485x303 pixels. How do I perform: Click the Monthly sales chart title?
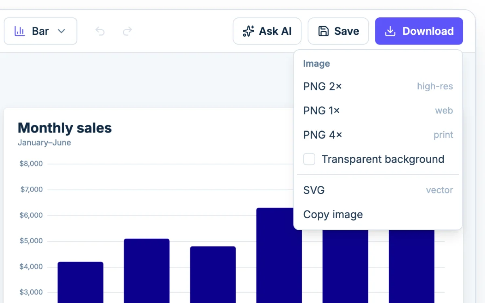tap(65, 128)
